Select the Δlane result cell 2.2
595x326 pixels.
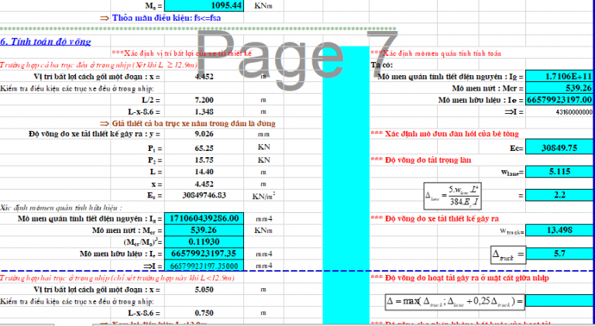tap(560, 195)
